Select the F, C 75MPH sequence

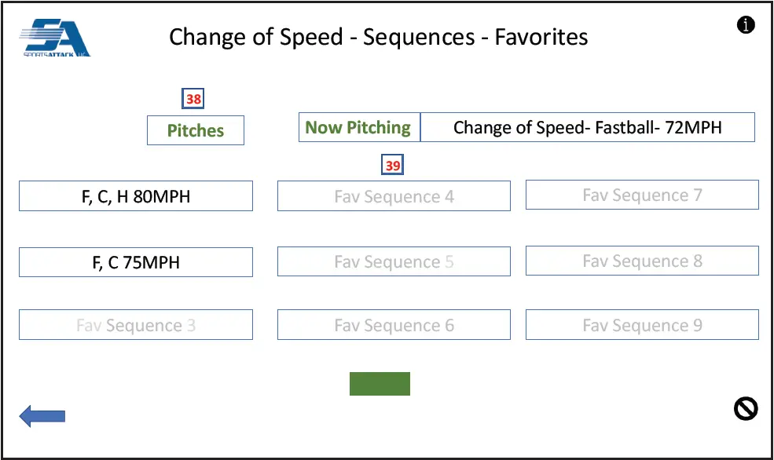pyautogui.click(x=136, y=262)
